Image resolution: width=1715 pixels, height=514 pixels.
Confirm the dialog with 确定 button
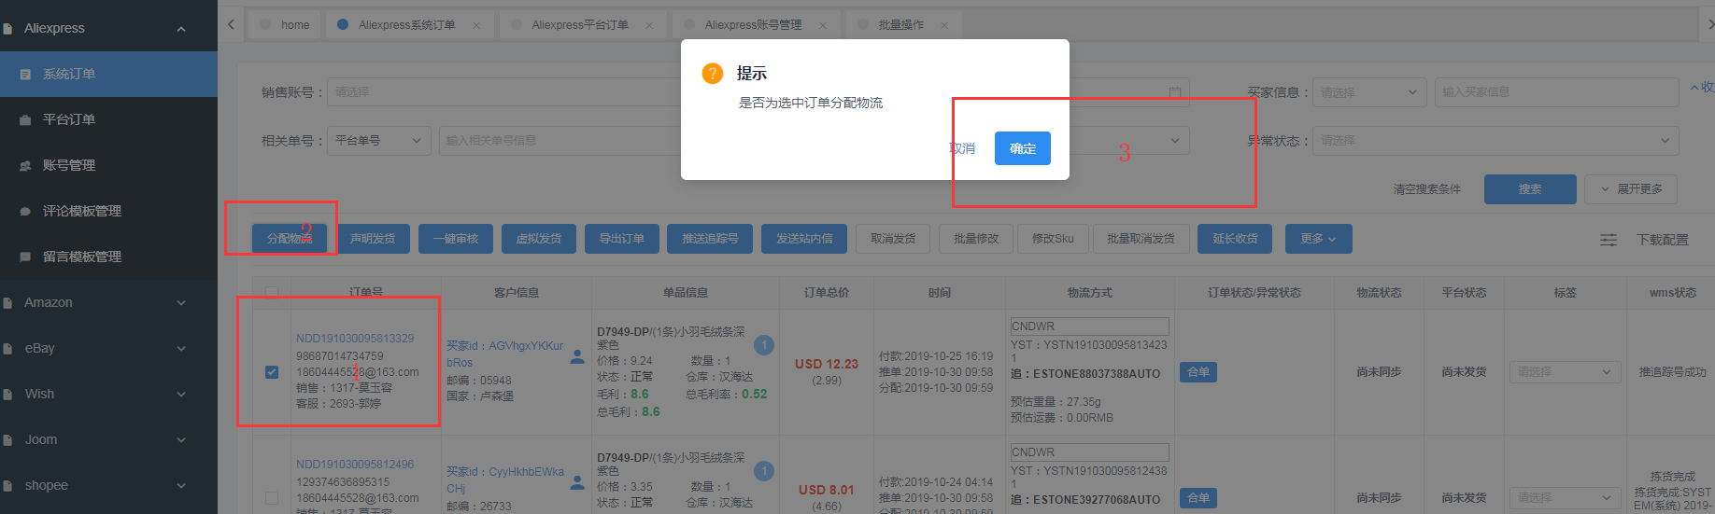[x=1022, y=148]
